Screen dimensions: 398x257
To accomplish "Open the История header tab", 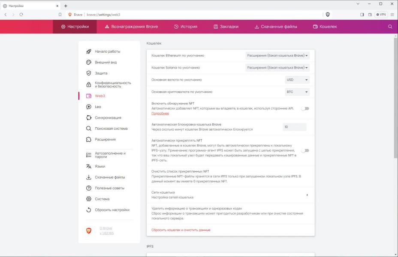I will [186, 27].
